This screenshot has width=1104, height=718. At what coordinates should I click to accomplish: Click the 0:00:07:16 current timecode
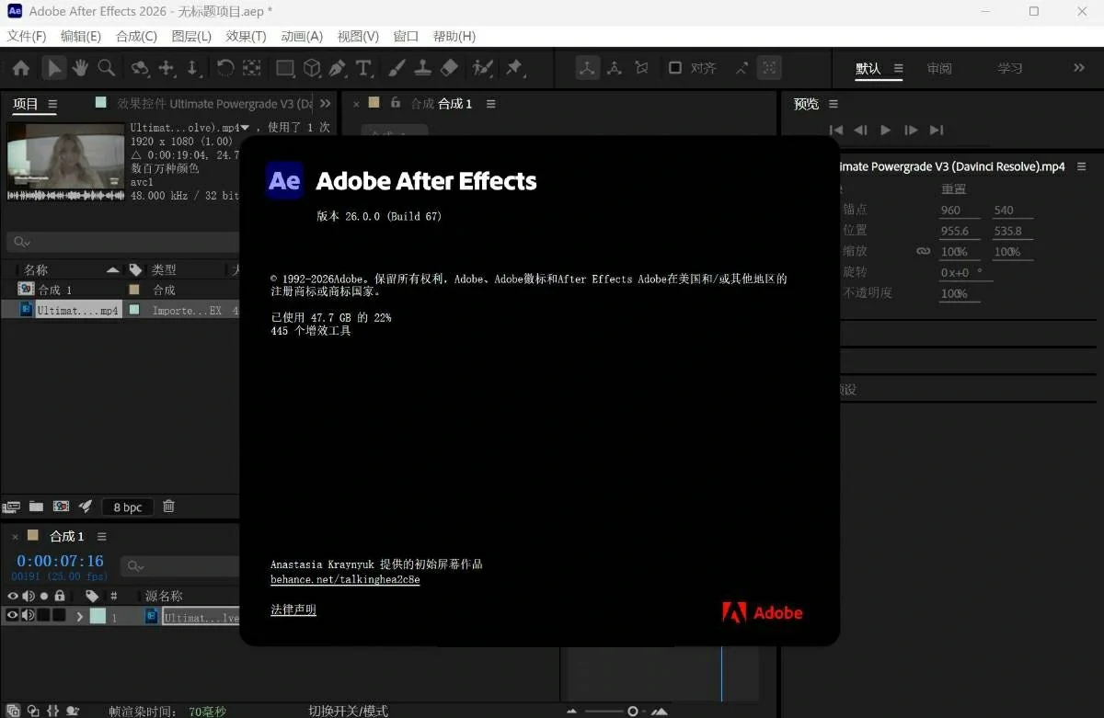click(x=60, y=561)
